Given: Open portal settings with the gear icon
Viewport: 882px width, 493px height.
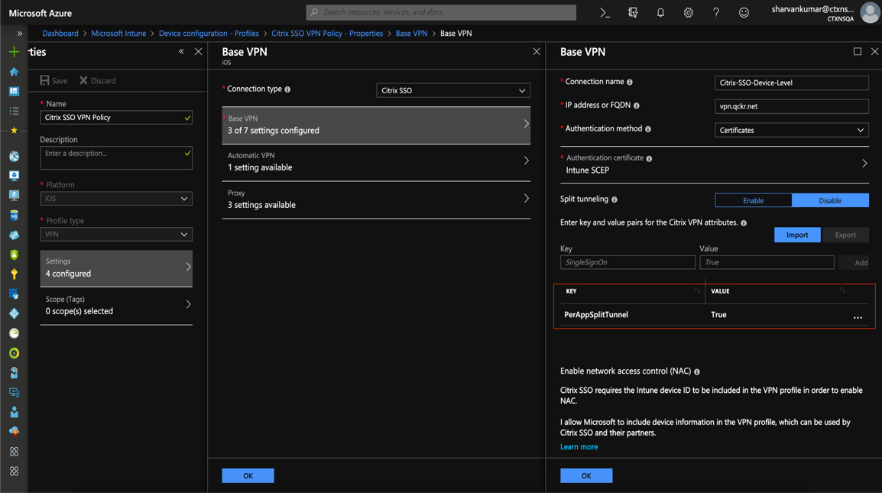Looking at the screenshot, I should pos(688,12).
